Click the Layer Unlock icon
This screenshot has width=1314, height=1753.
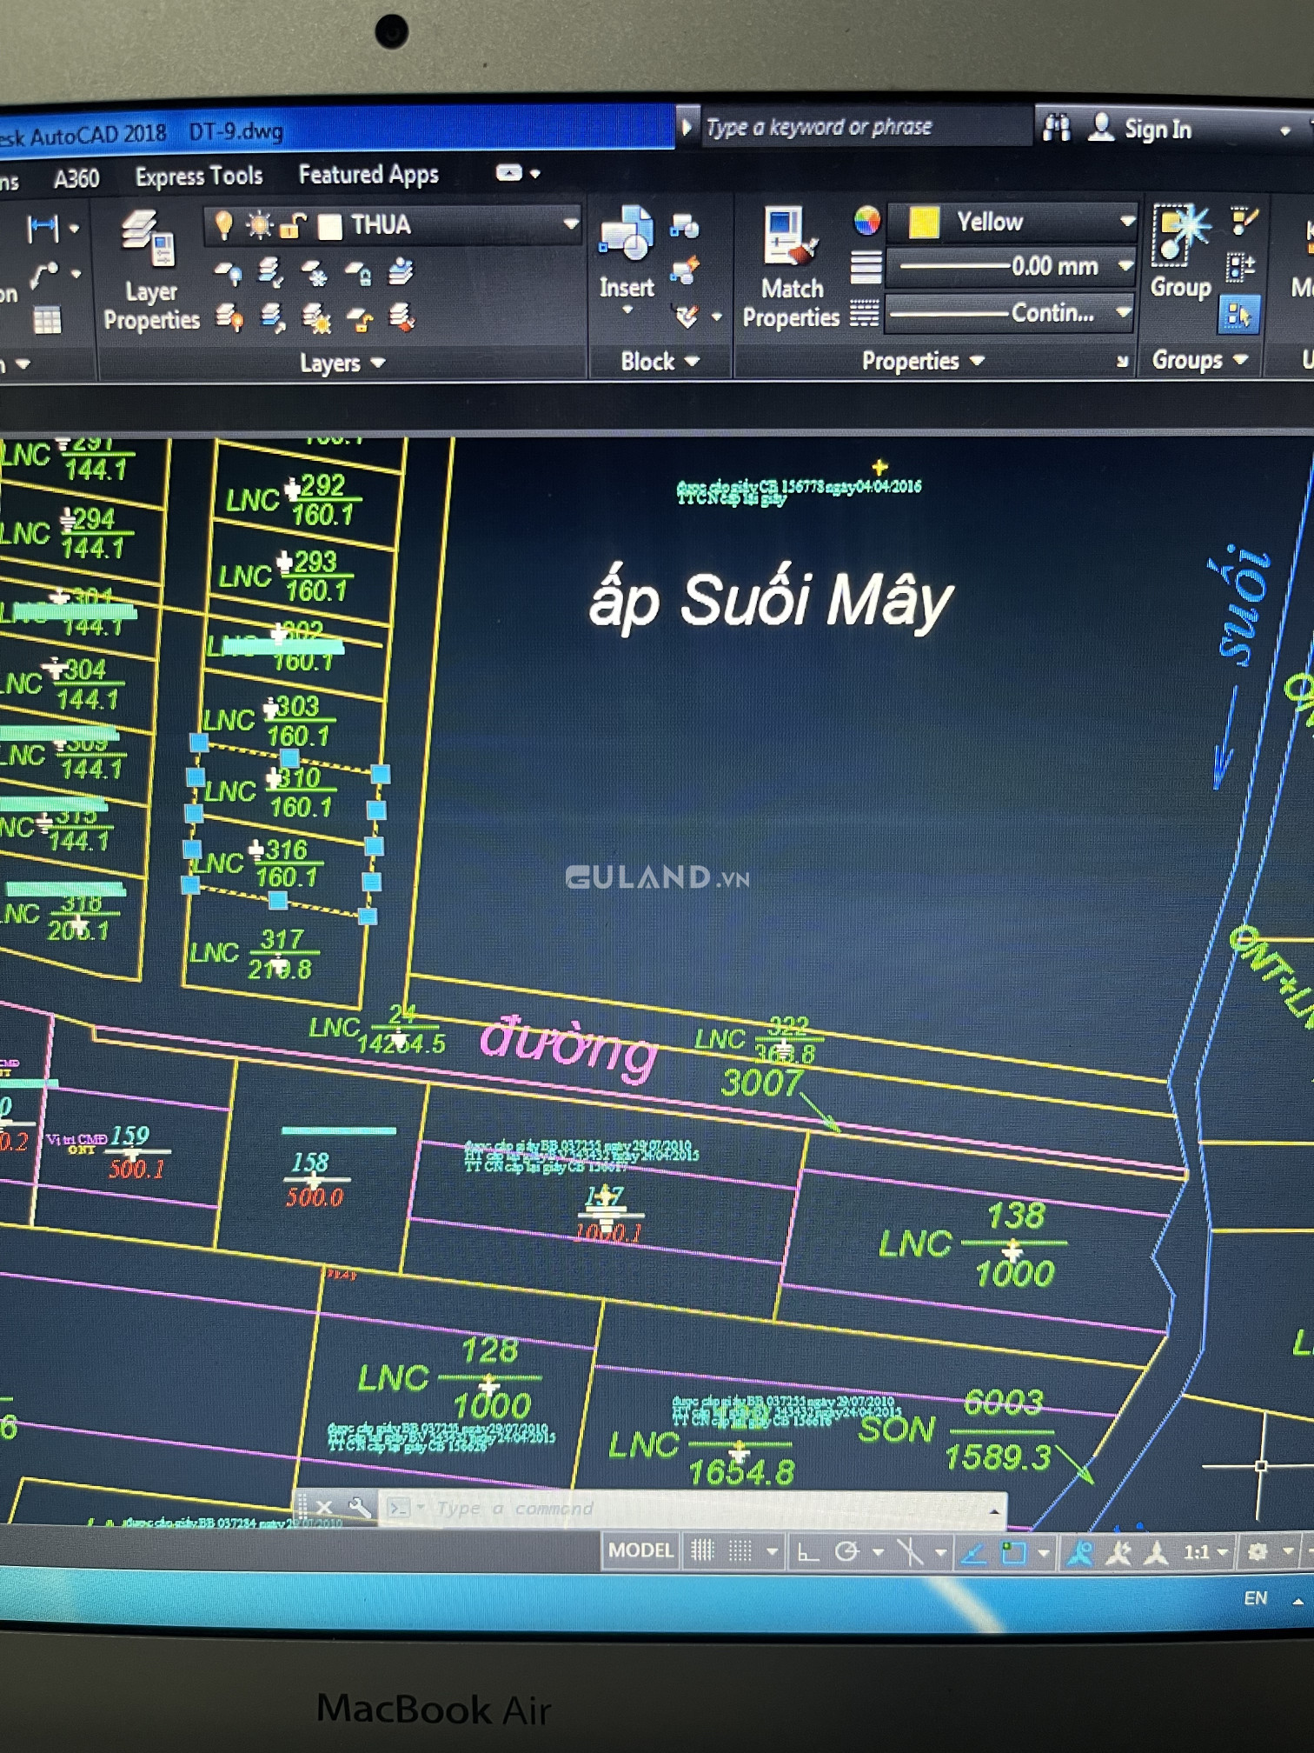tap(359, 319)
